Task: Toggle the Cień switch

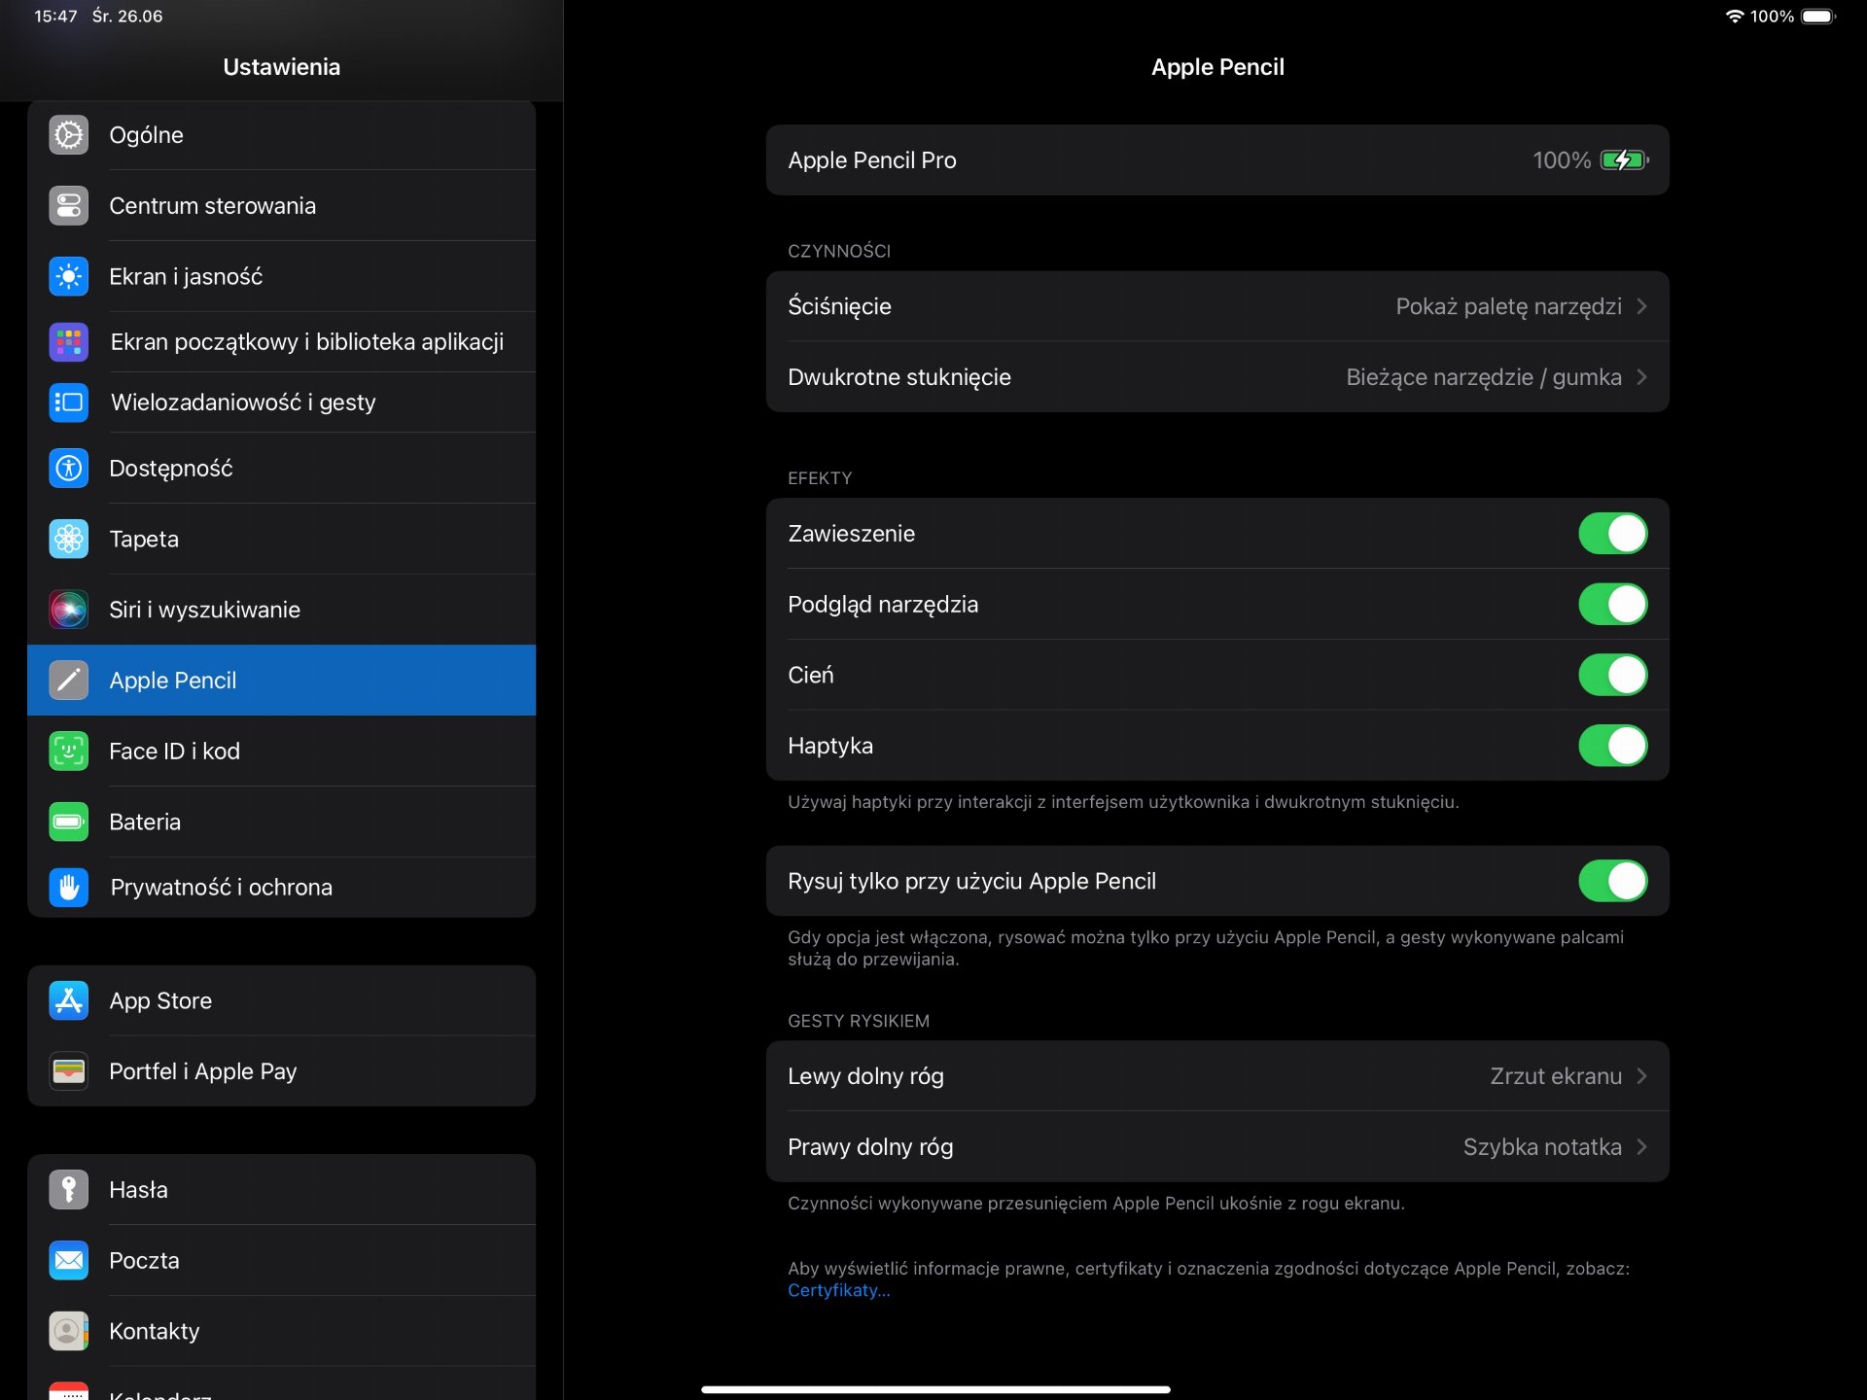Action: click(1612, 675)
